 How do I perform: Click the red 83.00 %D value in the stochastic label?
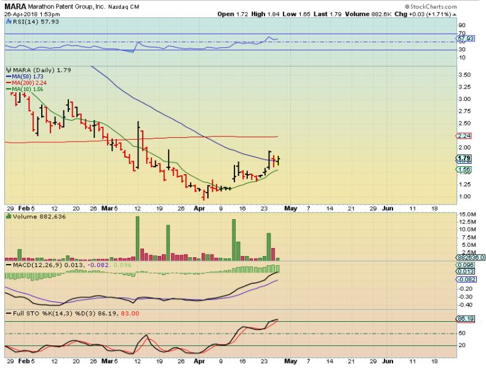(130, 313)
